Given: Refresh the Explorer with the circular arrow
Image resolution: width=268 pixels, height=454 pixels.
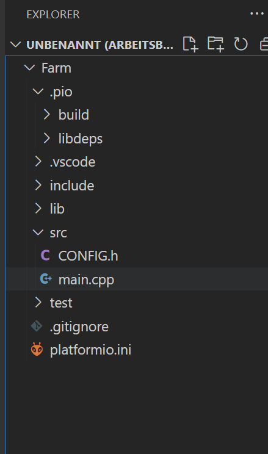Looking at the screenshot, I should 241,45.
